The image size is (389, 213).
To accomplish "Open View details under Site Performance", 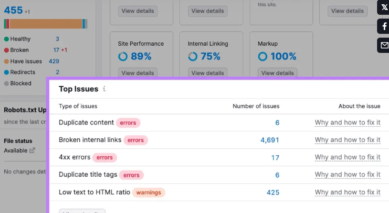I will 138,73.
